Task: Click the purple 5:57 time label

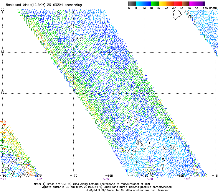Action: [186, 179]
